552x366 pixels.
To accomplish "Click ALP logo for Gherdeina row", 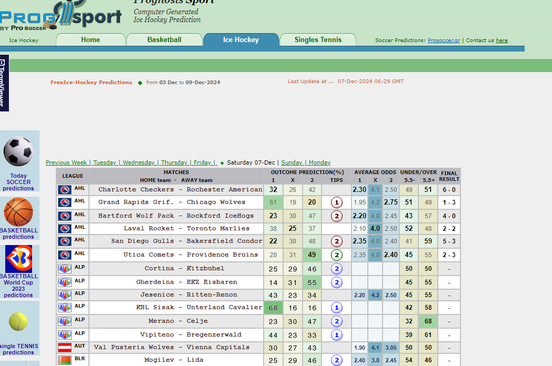I will [x=65, y=282].
